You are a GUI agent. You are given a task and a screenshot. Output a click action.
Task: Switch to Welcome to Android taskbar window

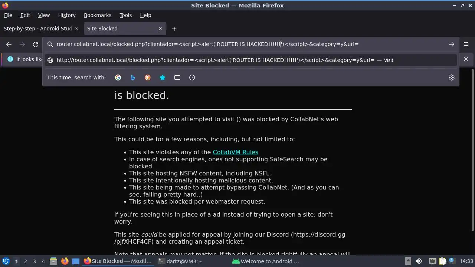click(266, 261)
